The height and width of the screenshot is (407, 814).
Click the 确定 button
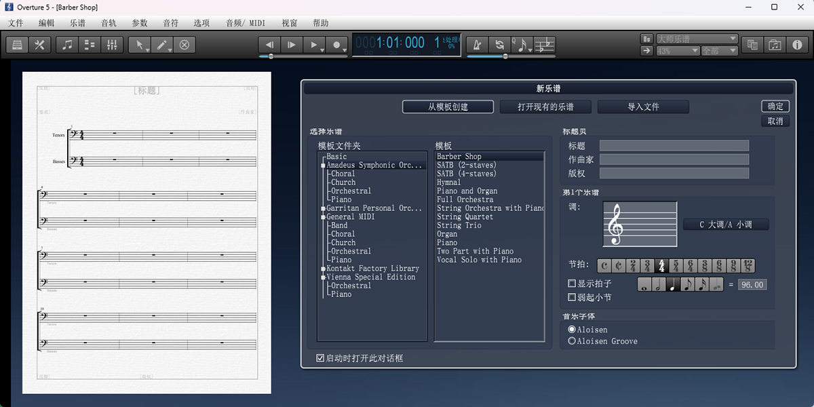click(x=775, y=106)
